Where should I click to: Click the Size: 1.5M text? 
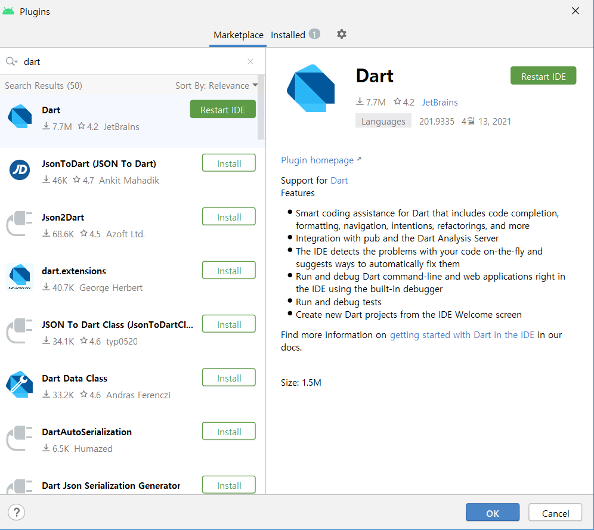pos(301,382)
